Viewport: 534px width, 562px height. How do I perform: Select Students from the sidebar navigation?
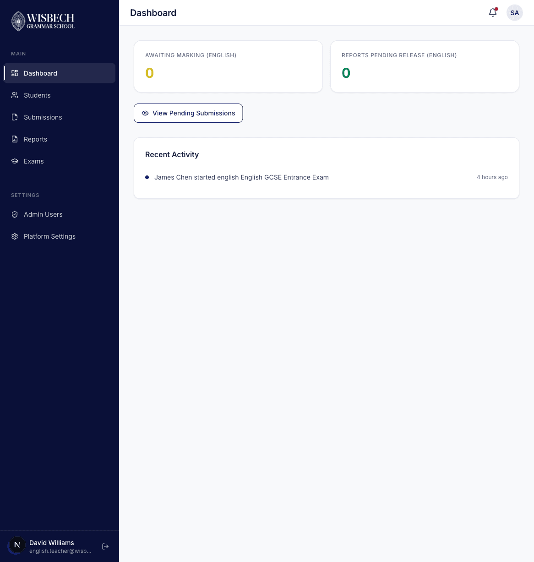click(x=37, y=95)
